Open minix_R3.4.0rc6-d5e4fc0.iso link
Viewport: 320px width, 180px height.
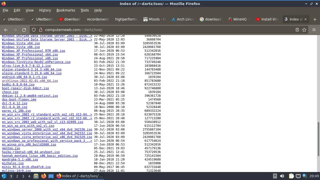coord(26,167)
